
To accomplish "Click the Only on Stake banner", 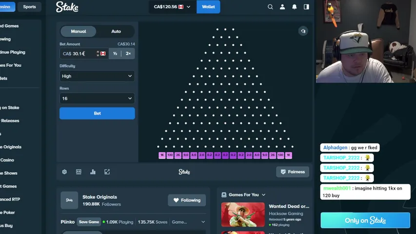I will pyautogui.click(x=365, y=220).
